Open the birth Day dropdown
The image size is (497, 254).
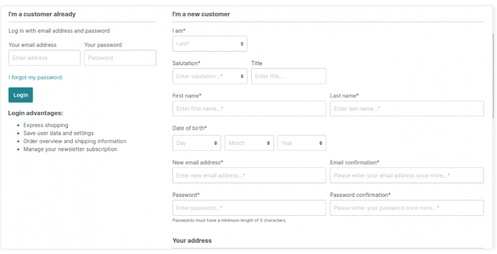click(196, 143)
